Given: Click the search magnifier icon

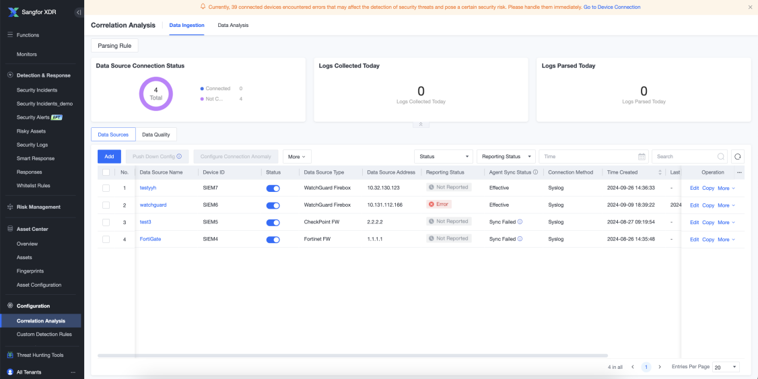Looking at the screenshot, I should [x=721, y=157].
